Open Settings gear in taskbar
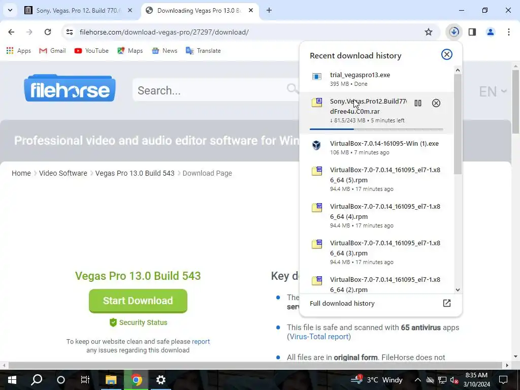The height and width of the screenshot is (390, 520). point(161,380)
